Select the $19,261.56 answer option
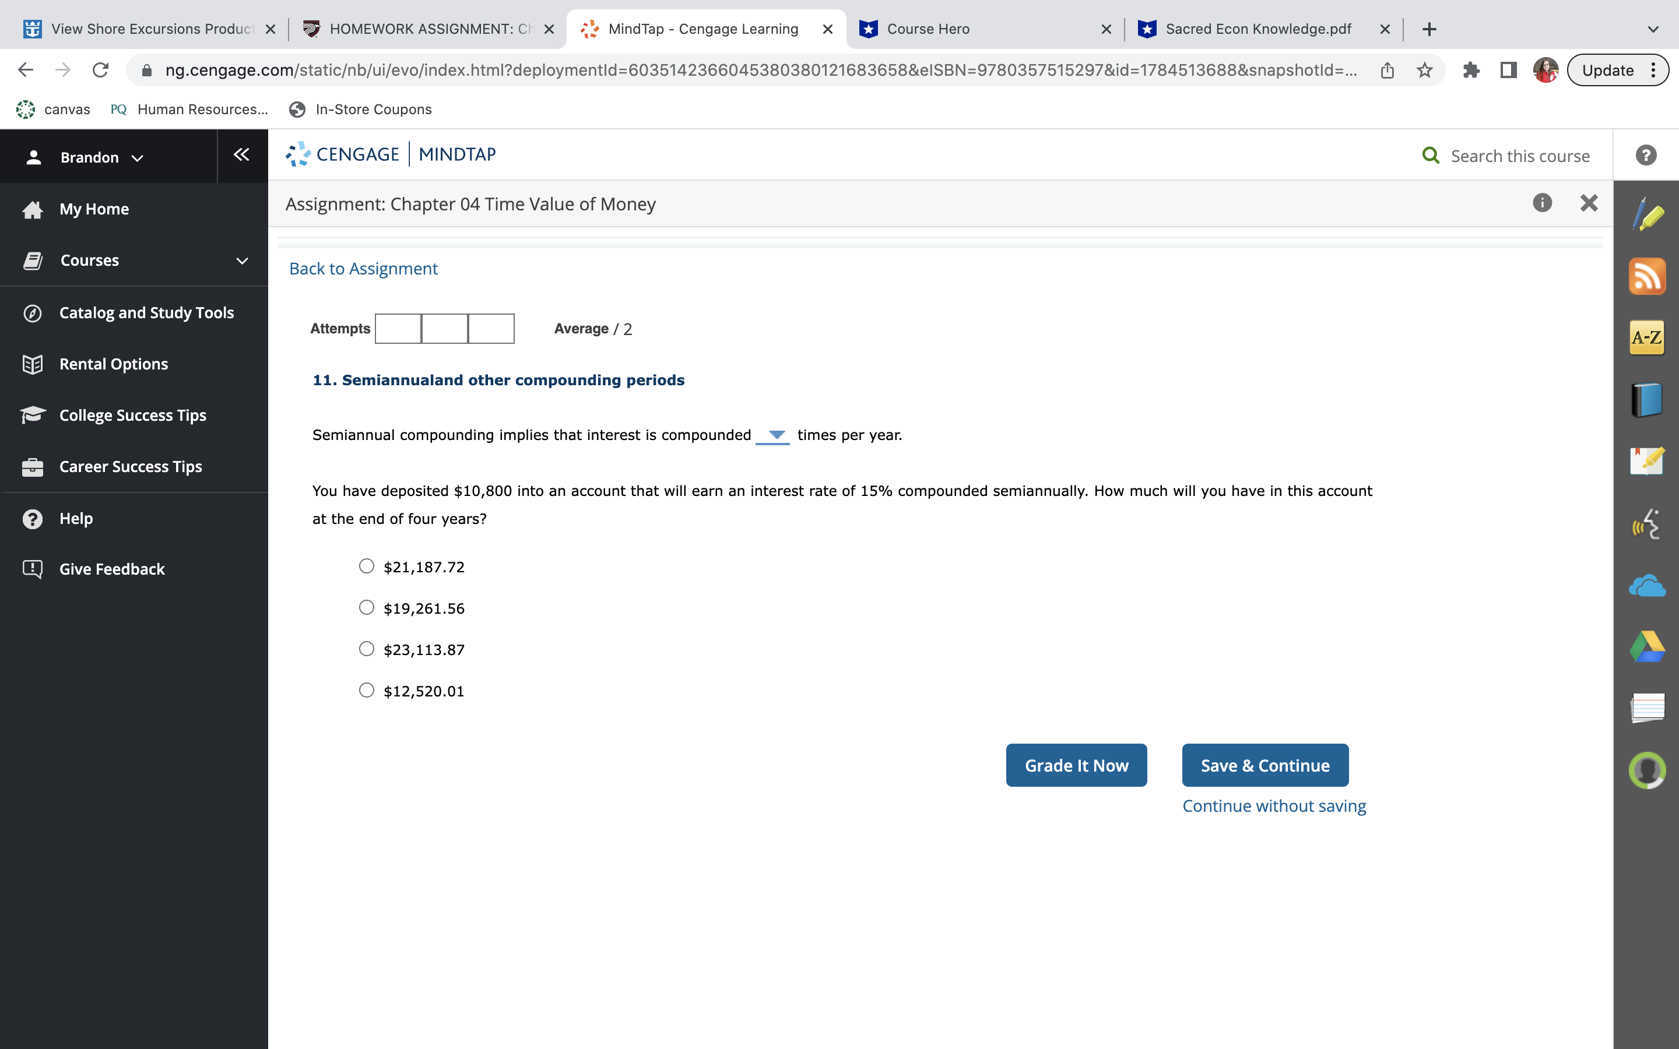 tap(366, 608)
